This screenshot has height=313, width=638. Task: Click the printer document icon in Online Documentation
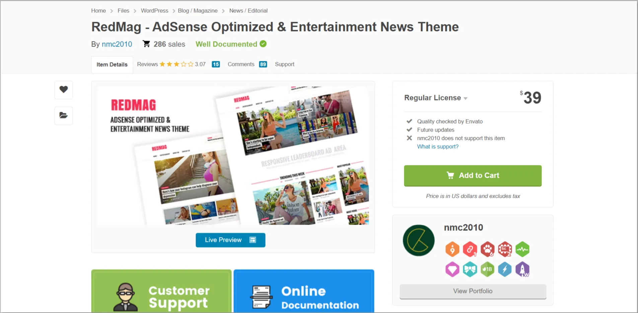[x=261, y=297]
